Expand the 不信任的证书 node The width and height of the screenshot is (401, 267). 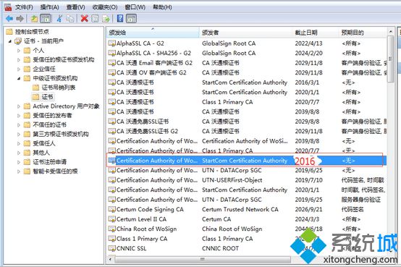pyautogui.click(x=19, y=124)
